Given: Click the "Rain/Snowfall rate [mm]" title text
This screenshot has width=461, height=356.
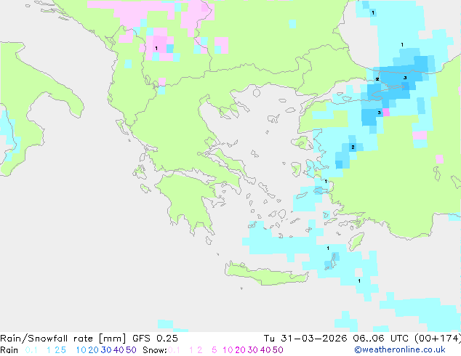Looking at the screenshot, I should [x=63, y=339].
